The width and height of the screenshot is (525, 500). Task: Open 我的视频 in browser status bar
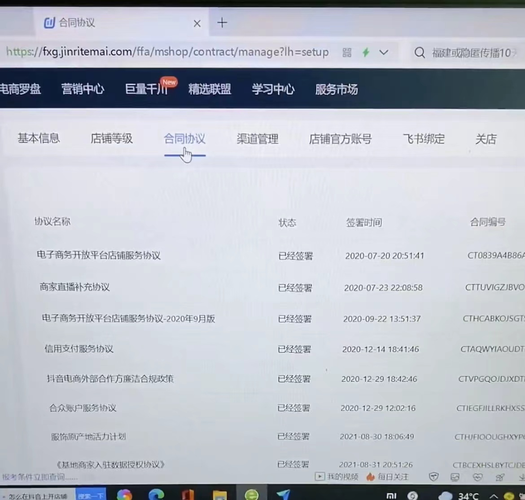point(337,477)
